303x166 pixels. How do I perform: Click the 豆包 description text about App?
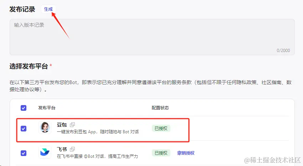98,132
